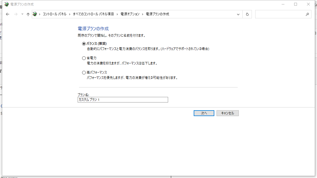This screenshot has height=178, width=317.
Task: Click the 次へ button to proceed
Action: point(204,113)
